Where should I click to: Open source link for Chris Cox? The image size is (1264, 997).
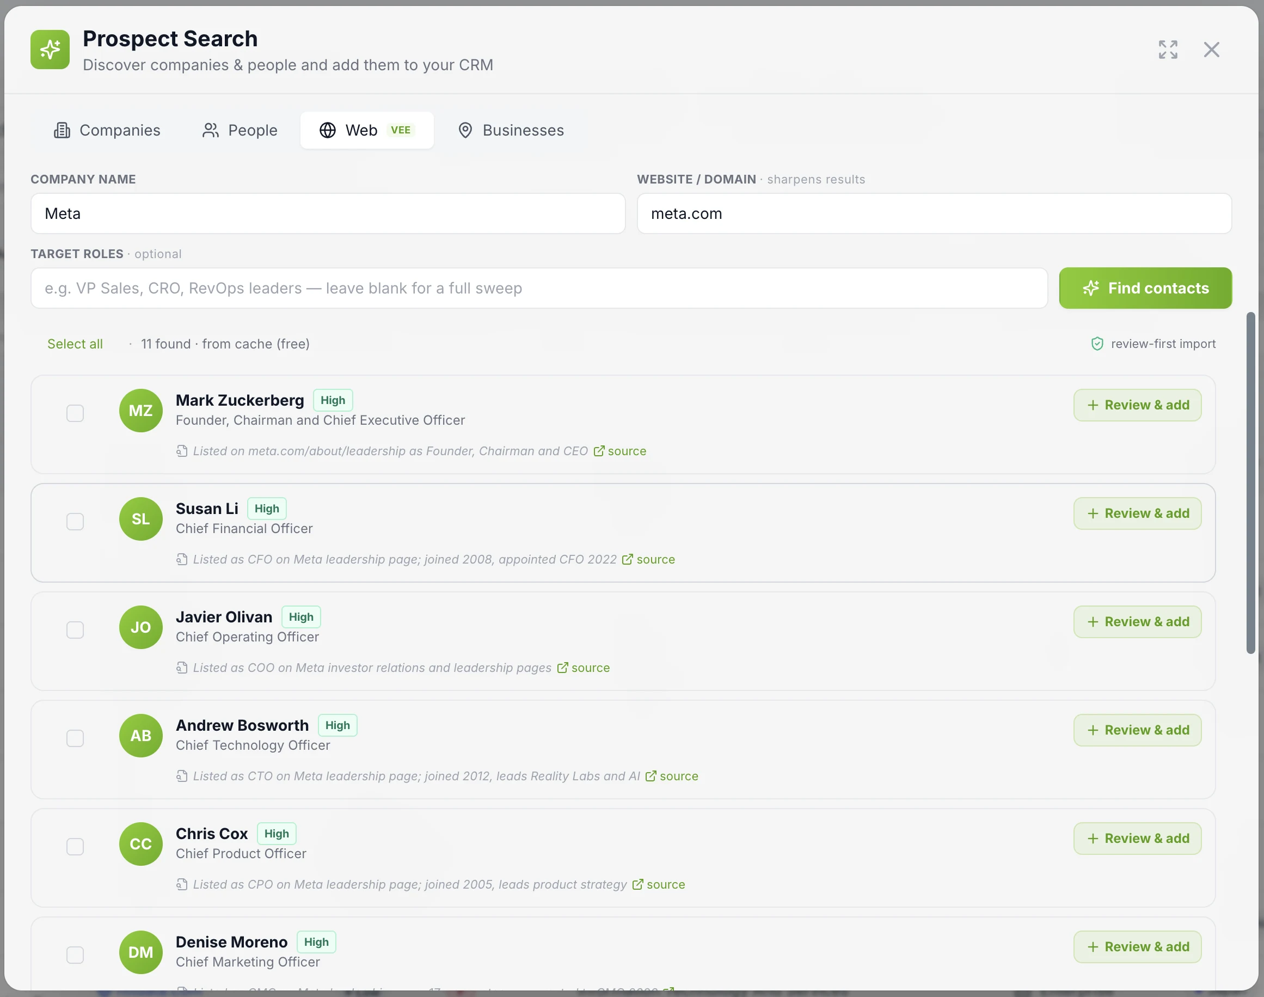click(659, 884)
